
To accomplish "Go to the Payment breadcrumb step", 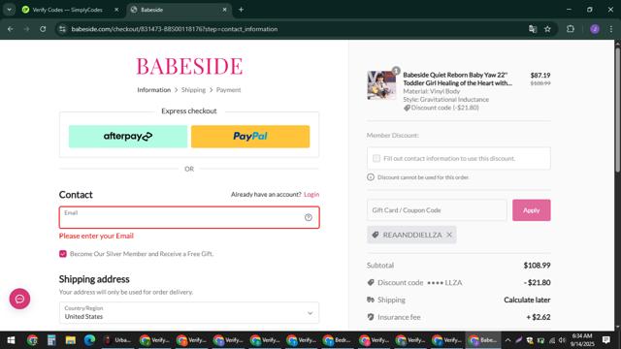I will [x=229, y=90].
